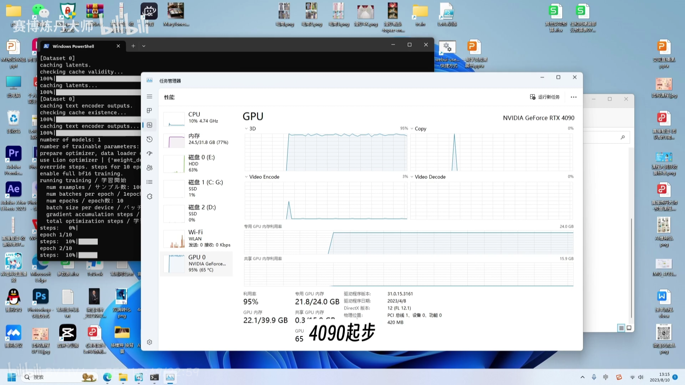This screenshot has width=685, height=385.
Task: Open the Task Manager more options ellipsis
Action: click(x=573, y=97)
